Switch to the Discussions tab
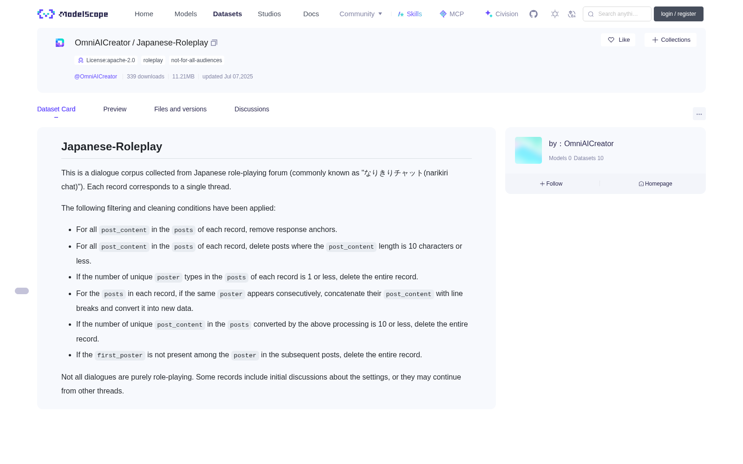 click(252, 109)
